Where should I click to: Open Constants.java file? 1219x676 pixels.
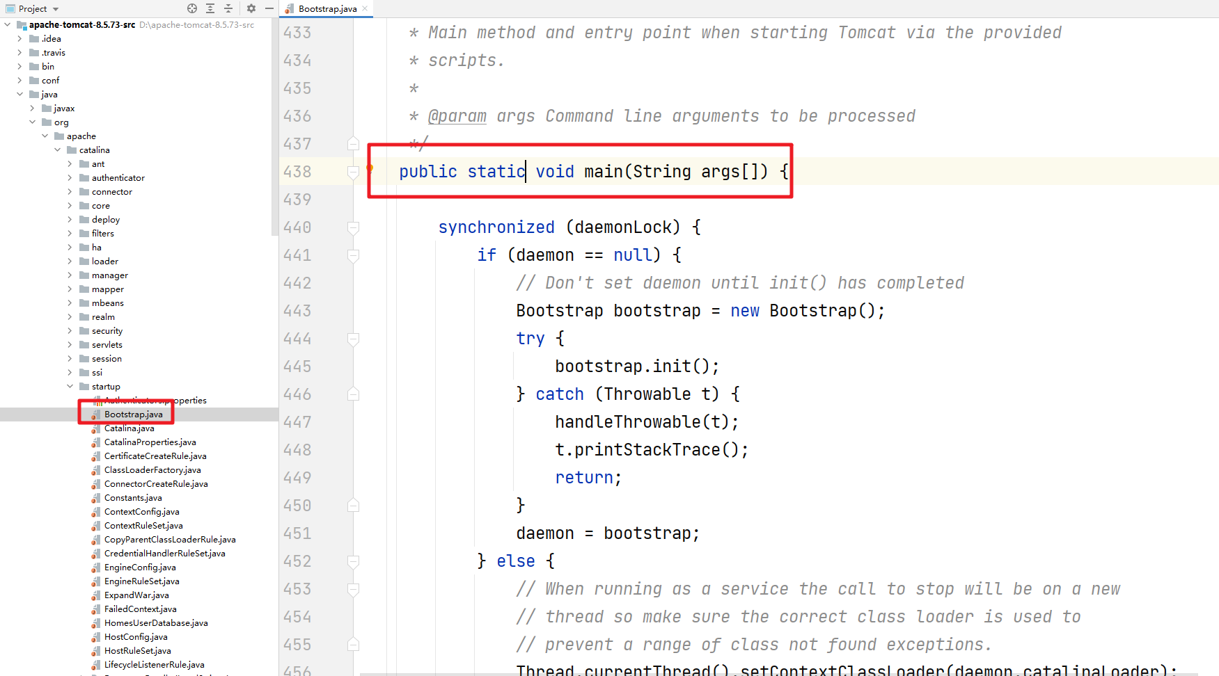(x=133, y=497)
